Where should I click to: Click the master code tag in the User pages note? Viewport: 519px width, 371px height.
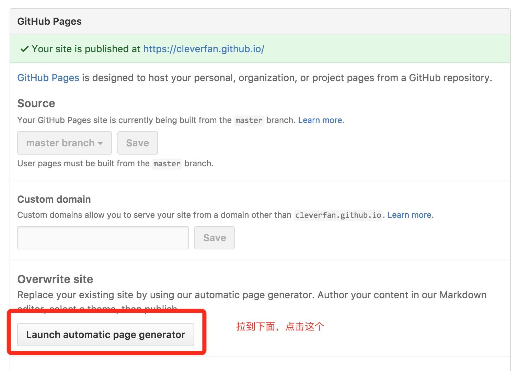[x=167, y=164]
